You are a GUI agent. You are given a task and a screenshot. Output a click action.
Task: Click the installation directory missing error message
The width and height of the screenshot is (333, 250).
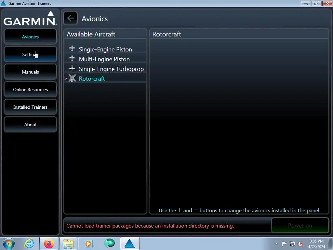click(150, 226)
